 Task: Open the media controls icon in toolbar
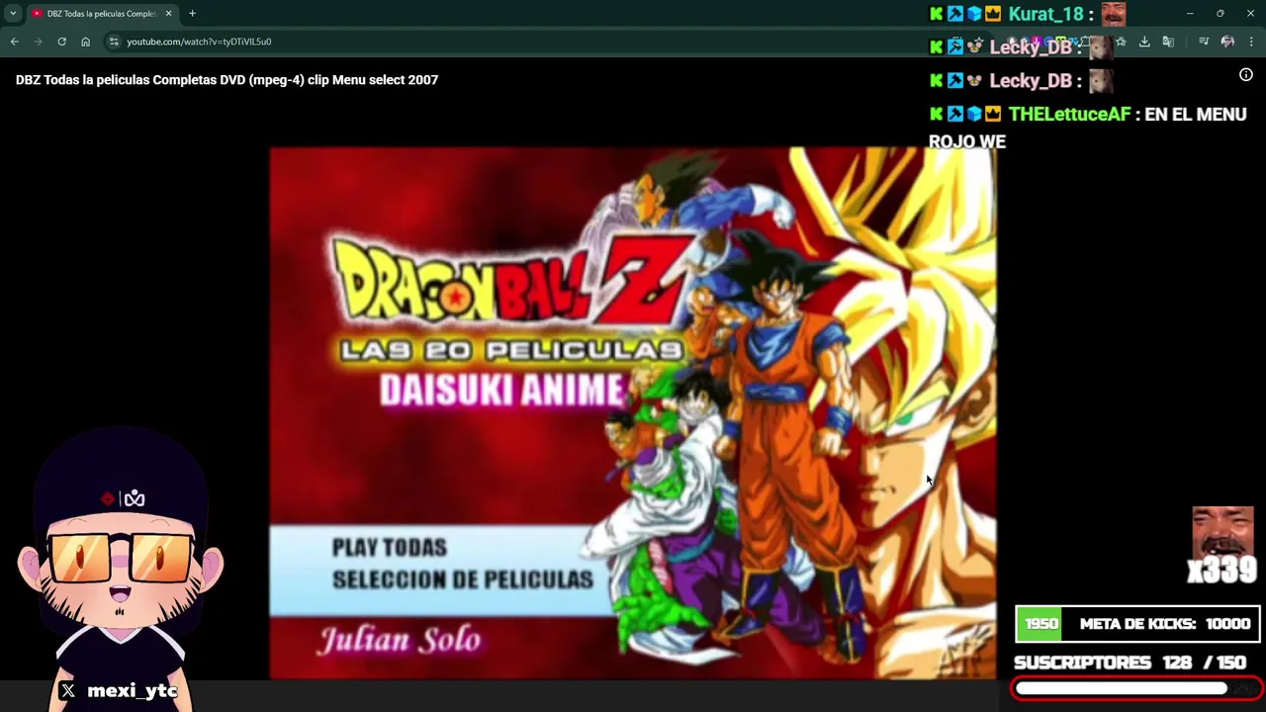click(1204, 42)
